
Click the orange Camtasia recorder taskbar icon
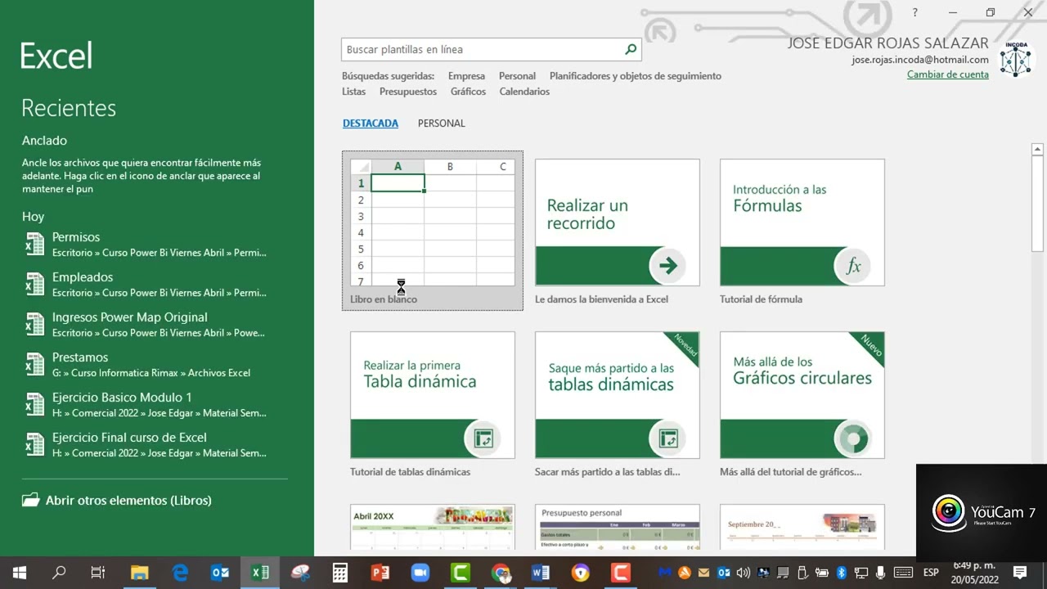(621, 573)
